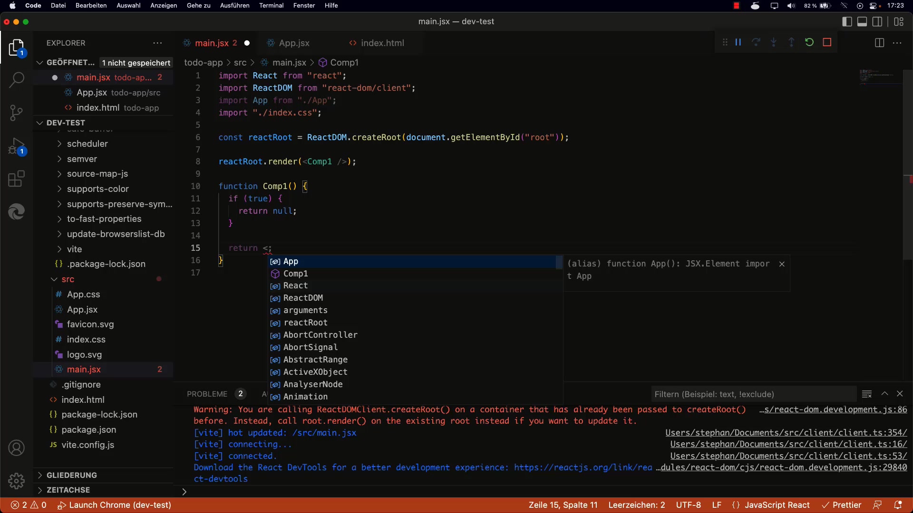This screenshot has width=913, height=513.
Task: Click the Prettier status bar button
Action: pos(842,505)
